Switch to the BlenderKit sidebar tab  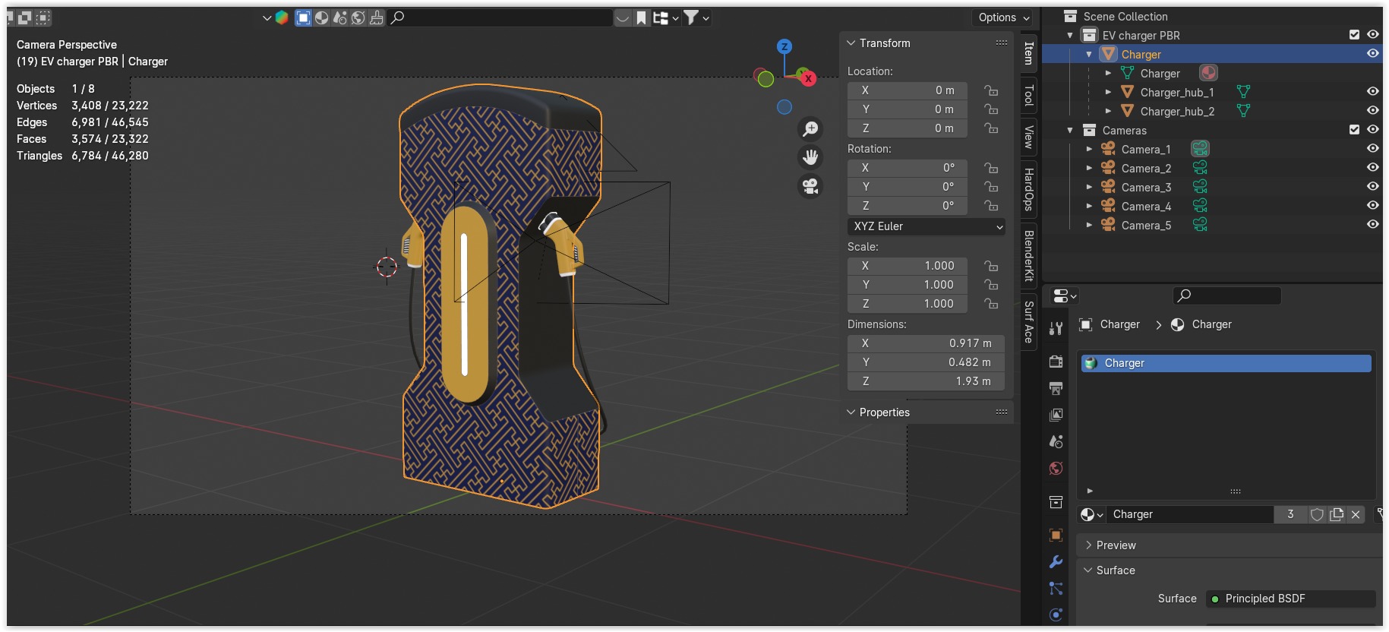(1029, 256)
